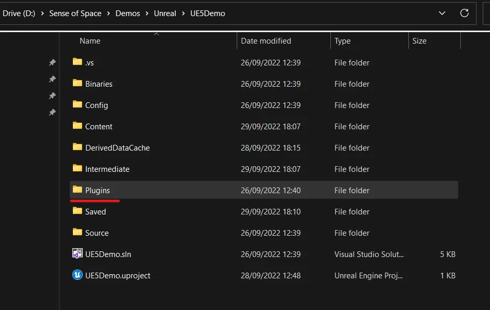
Task: Select the Saved folder icon
Action: (x=77, y=211)
